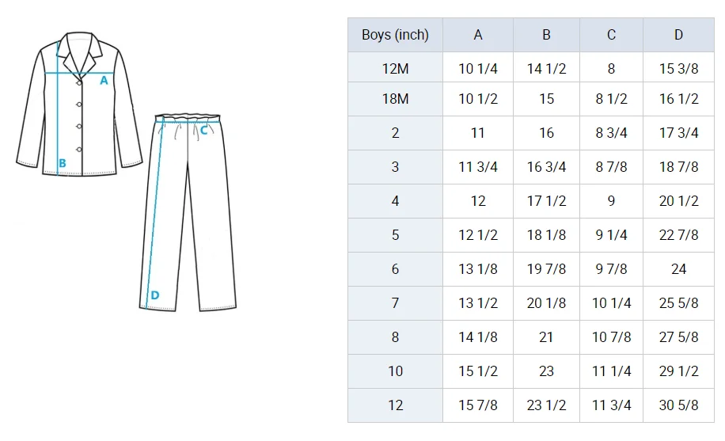
Task: Click size 12 row label
Action: [395, 405]
